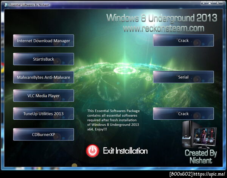Open Crack for Internet Download Manager
Viewport: 227px width, 178px height.
click(x=183, y=41)
